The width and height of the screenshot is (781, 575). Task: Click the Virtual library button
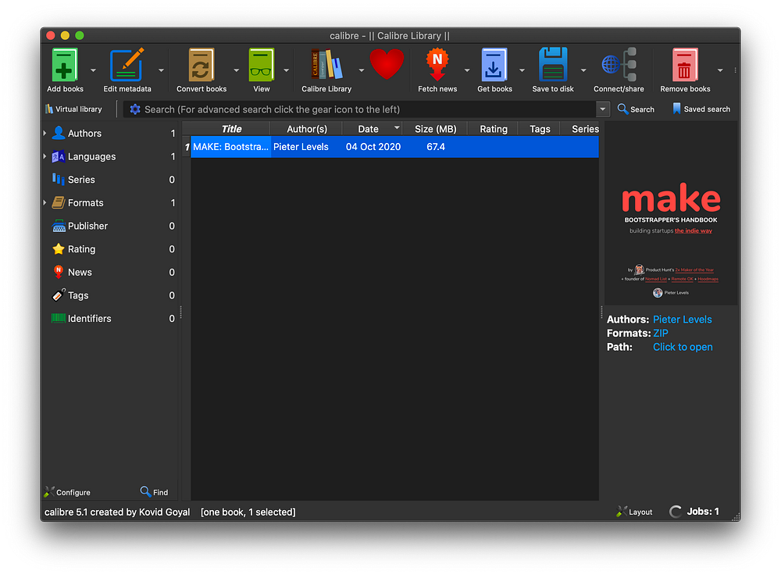pyautogui.click(x=73, y=109)
